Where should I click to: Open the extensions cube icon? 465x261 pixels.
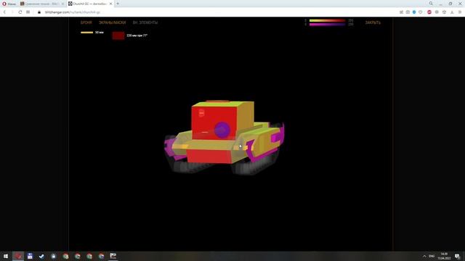click(x=444, y=12)
